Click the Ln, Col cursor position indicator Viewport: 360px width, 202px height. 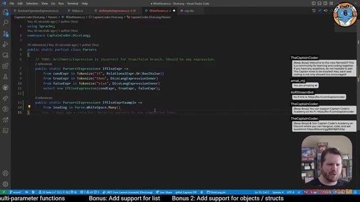tap(262, 192)
